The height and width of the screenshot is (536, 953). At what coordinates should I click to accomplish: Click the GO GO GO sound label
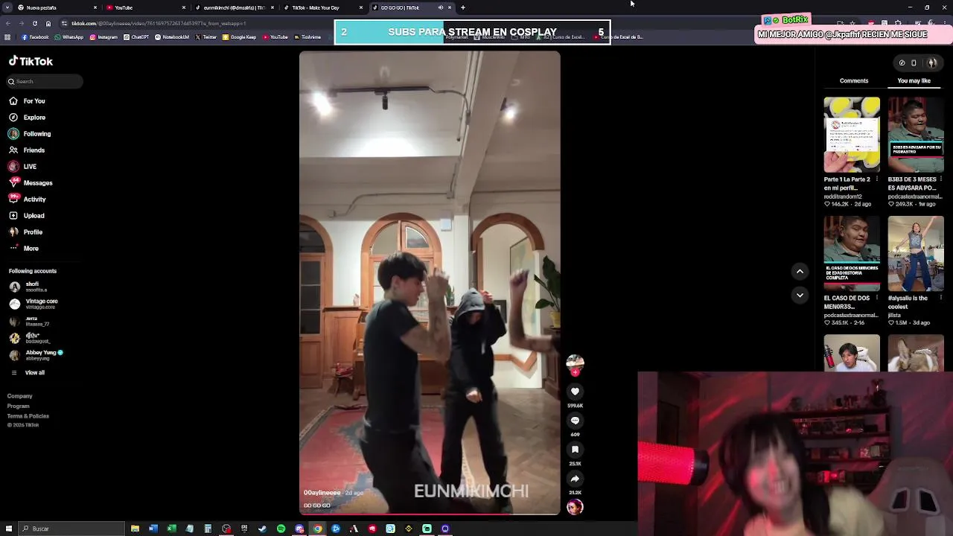click(x=316, y=505)
